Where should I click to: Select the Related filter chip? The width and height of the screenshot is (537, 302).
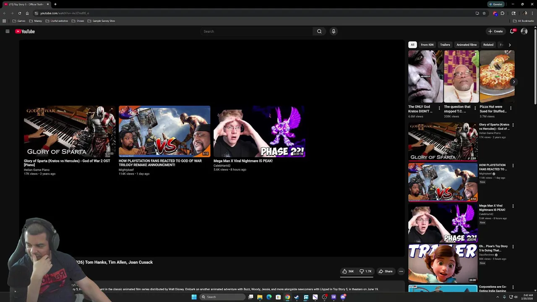[488, 45]
